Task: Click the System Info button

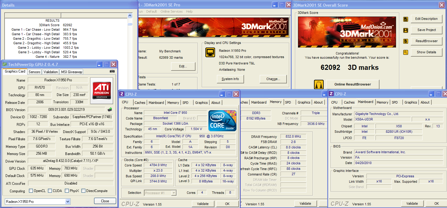Action: [230, 79]
